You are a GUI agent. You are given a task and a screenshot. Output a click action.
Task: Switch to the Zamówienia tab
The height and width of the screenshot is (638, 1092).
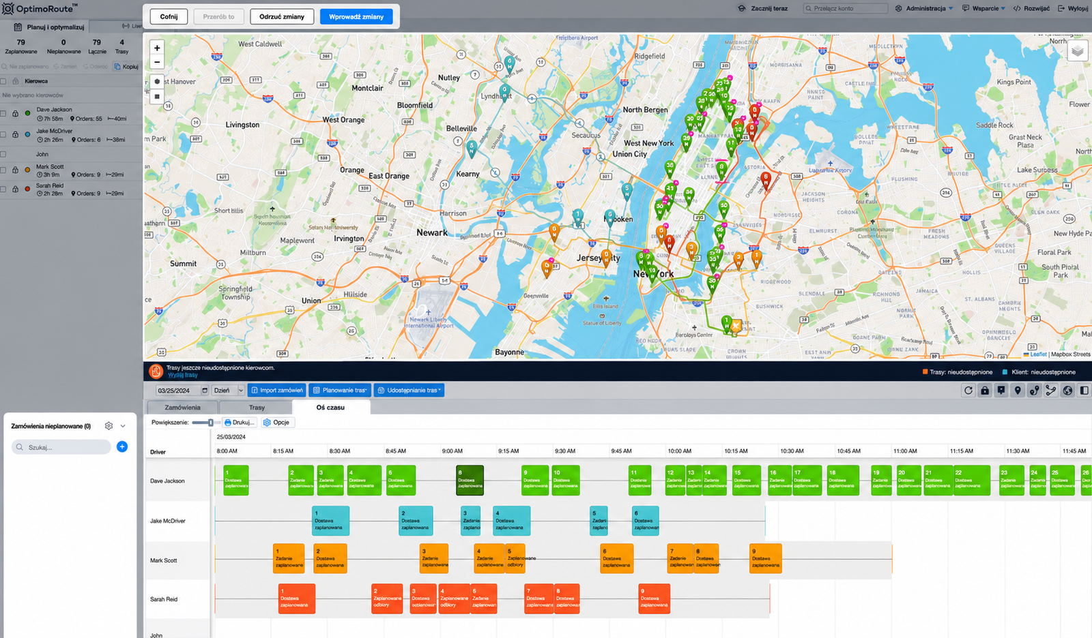tap(182, 408)
